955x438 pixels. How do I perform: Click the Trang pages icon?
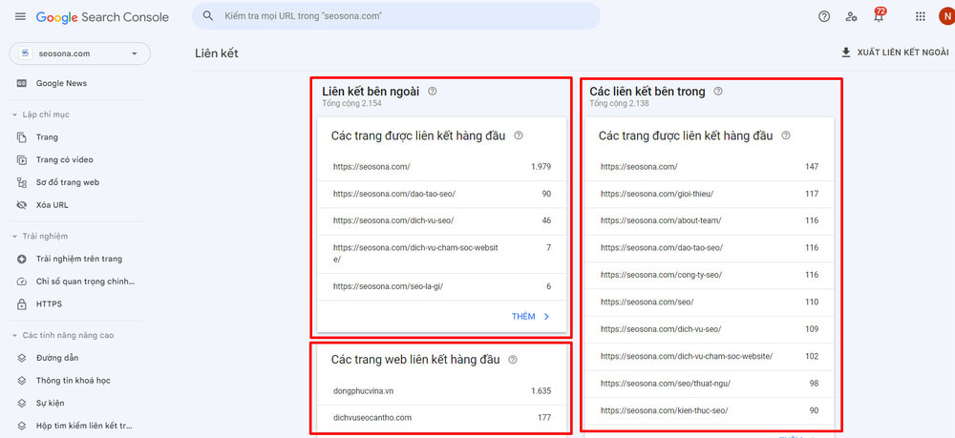pos(22,137)
